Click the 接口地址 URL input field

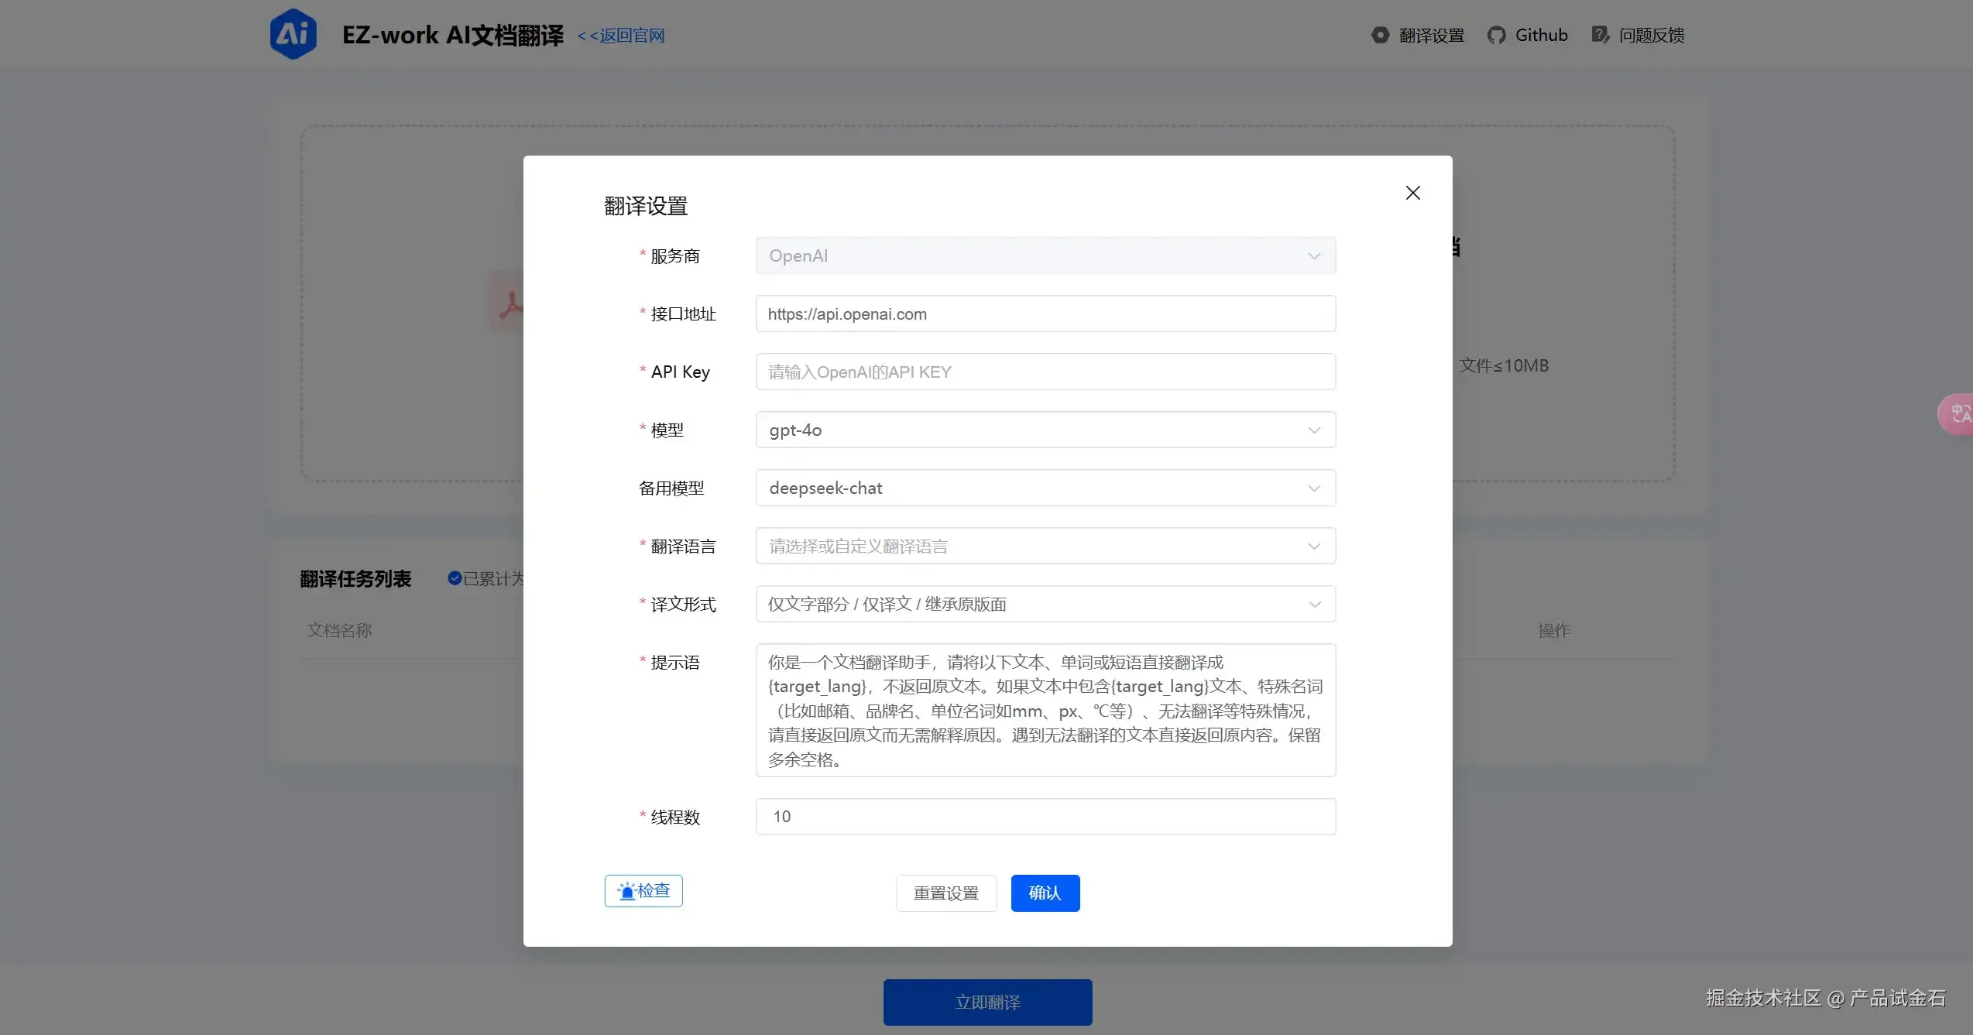pyautogui.click(x=1045, y=314)
